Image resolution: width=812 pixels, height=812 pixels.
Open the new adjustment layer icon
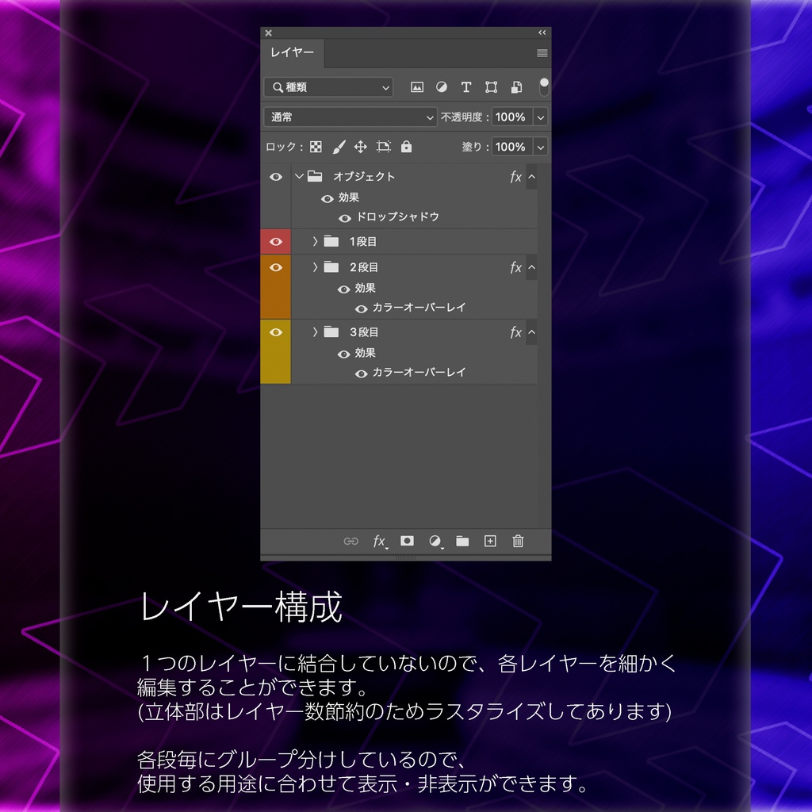(x=435, y=542)
